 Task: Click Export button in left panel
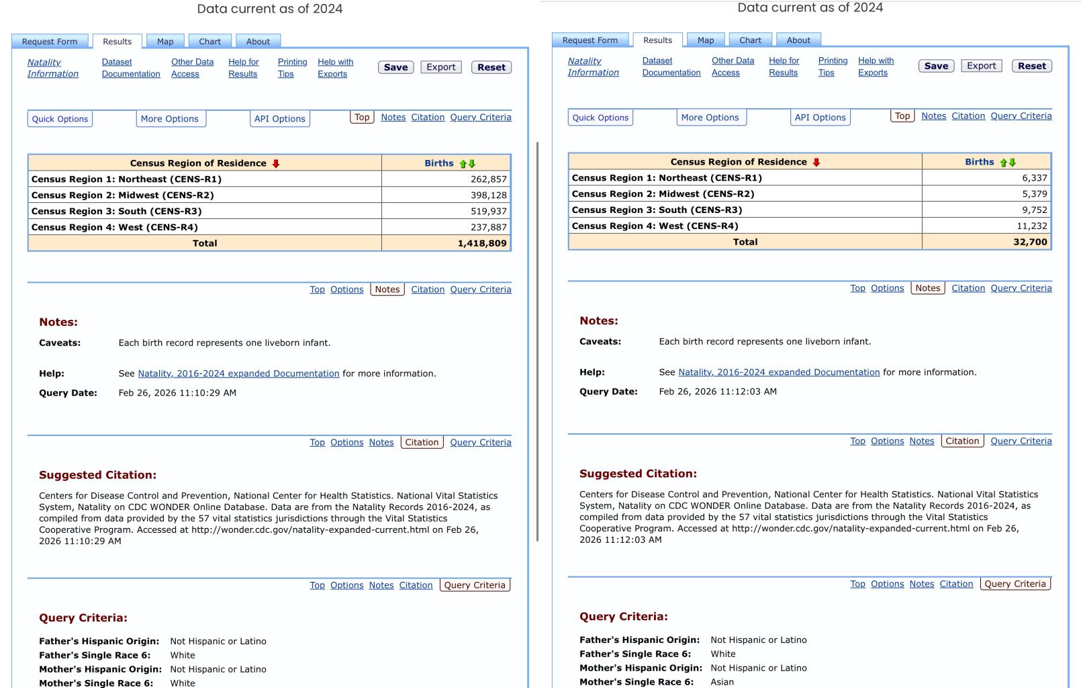(x=441, y=67)
